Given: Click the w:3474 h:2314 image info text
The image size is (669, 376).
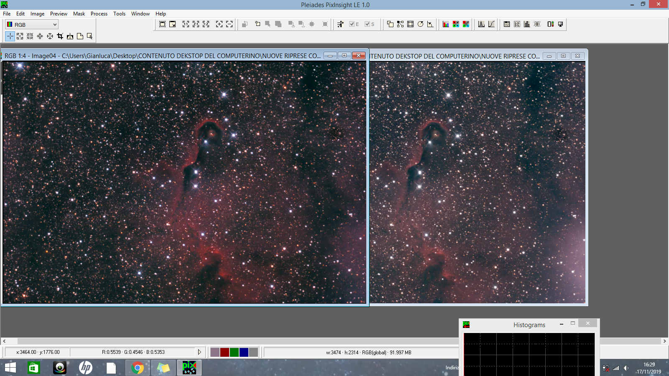Looking at the screenshot, I should 369,353.
